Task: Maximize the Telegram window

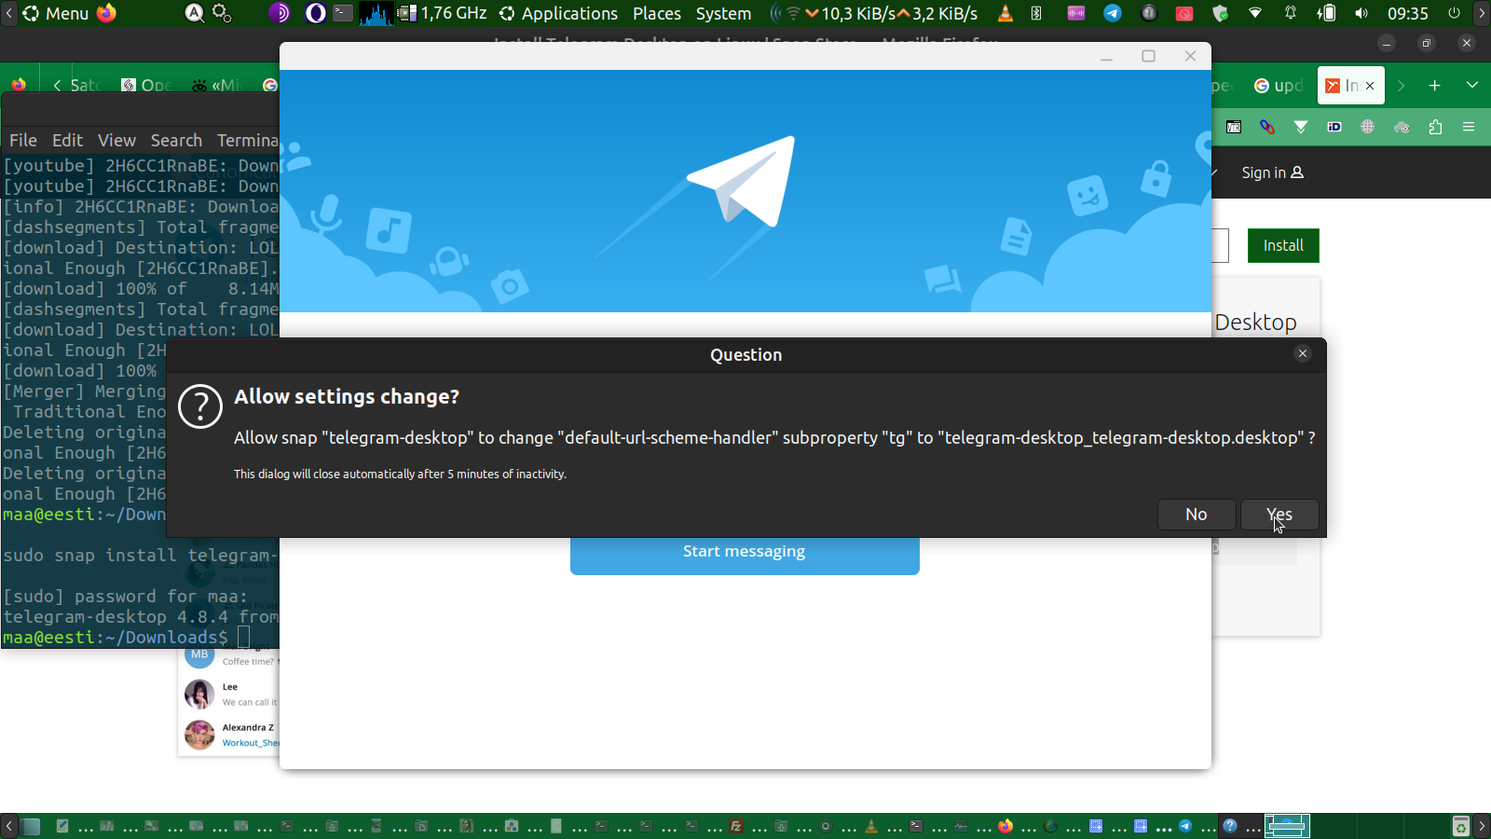Action: coord(1148,57)
